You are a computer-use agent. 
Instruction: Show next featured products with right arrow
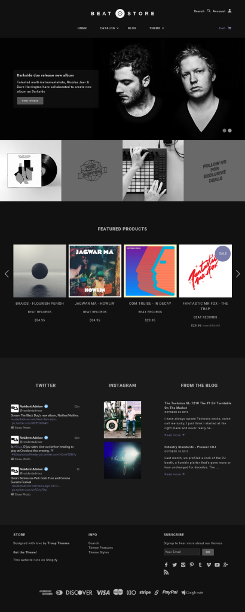[x=238, y=274]
